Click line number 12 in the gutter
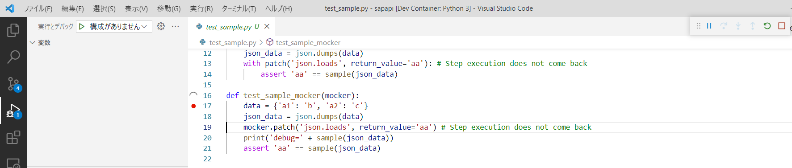The height and width of the screenshot is (168, 792). point(207,53)
